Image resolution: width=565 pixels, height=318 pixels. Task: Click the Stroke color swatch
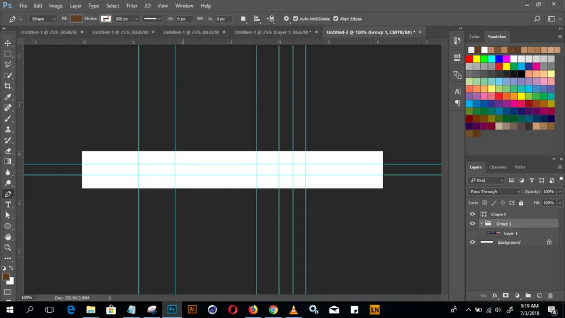tap(105, 19)
